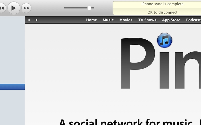Select the highlighted blue sidebar row
This screenshot has height=125, width=201.
(x=12, y=87)
